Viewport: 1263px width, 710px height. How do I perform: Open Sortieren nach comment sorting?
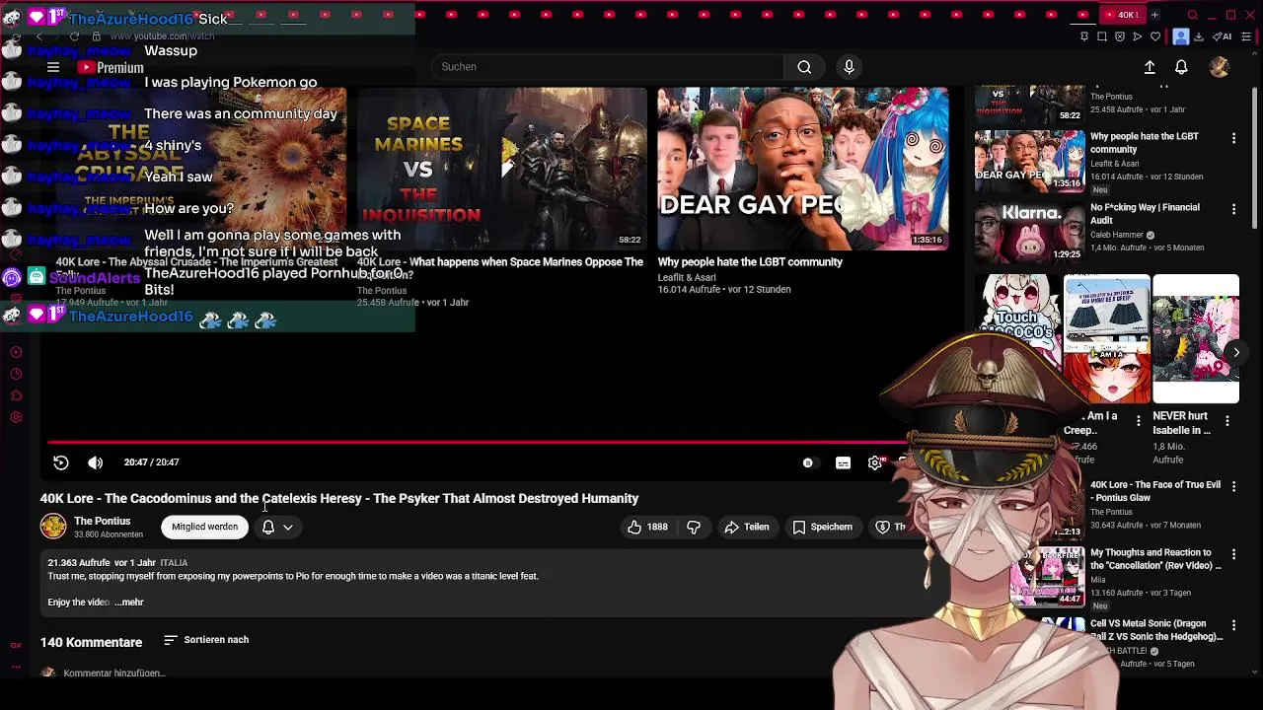(x=206, y=640)
